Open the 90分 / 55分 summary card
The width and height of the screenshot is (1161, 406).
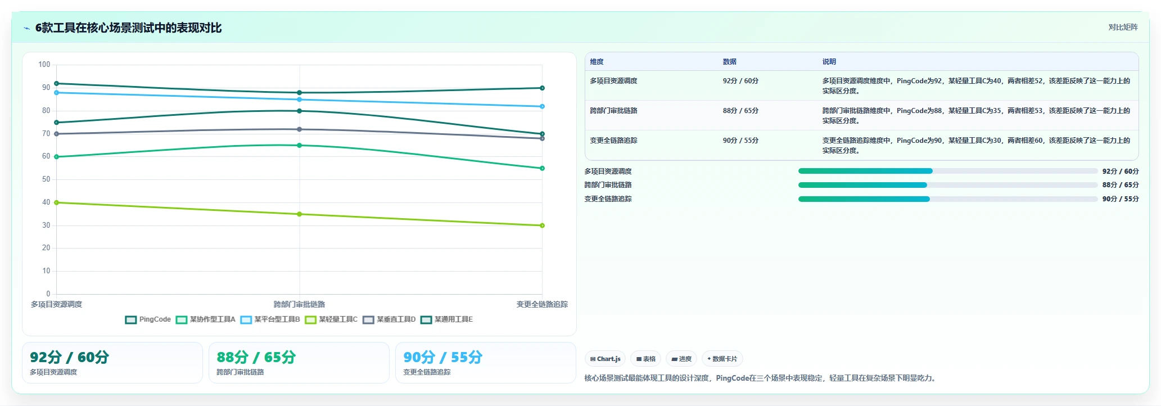[x=486, y=363]
